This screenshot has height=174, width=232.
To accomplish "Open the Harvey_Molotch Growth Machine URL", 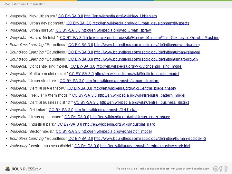I will click(152, 38).
